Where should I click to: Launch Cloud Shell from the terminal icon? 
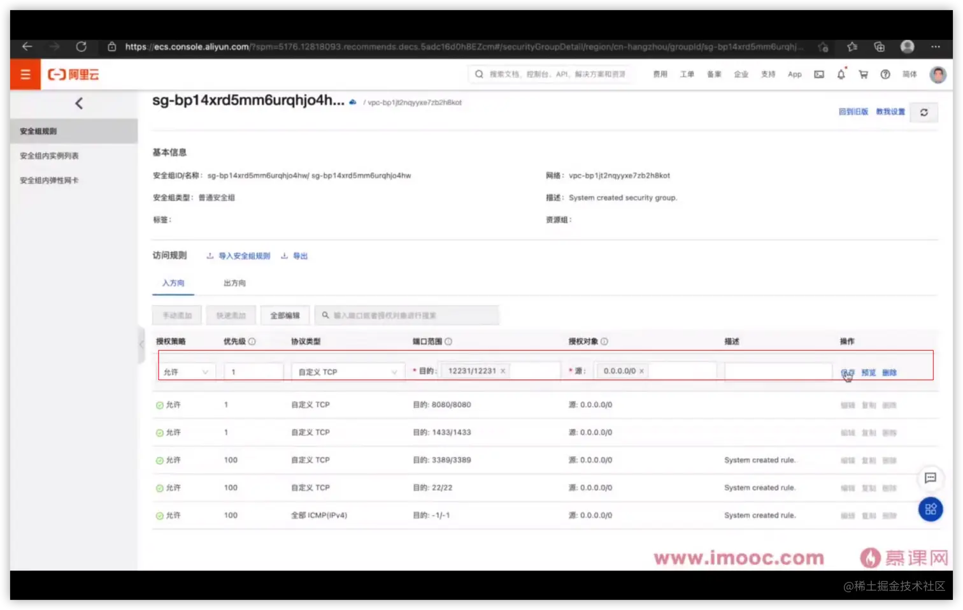[x=819, y=75]
